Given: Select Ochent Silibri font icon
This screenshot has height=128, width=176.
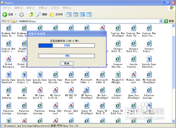Looking at the screenshot, I should 118,90.
